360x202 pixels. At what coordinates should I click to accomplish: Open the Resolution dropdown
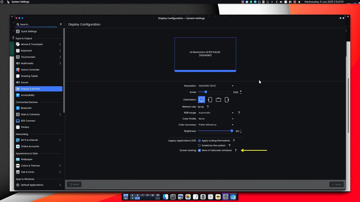point(216,86)
